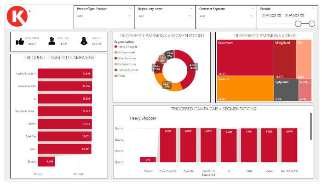
Task: Click the thumbs-up Used Campaigns icon
Action: pos(20,41)
